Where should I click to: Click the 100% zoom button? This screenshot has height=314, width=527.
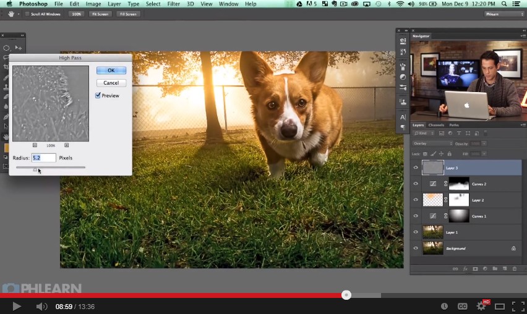coord(76,14)
